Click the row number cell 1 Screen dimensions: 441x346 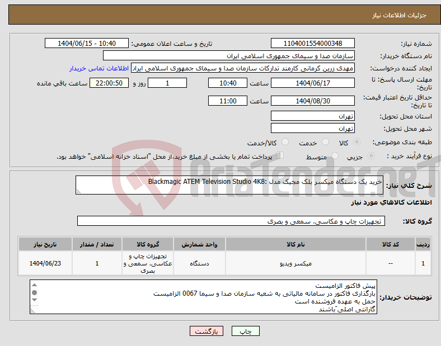pos(423,263)
